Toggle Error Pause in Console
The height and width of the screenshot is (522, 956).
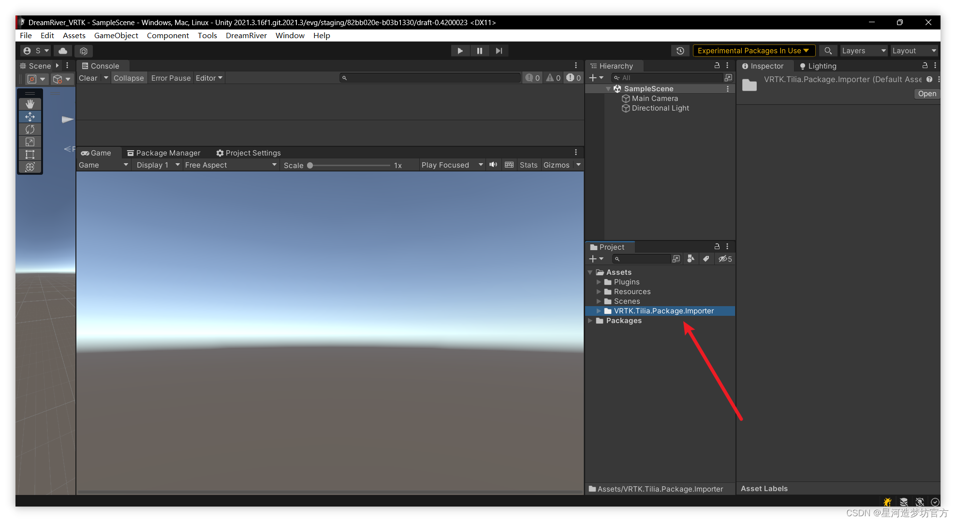(x=171, y=78)
